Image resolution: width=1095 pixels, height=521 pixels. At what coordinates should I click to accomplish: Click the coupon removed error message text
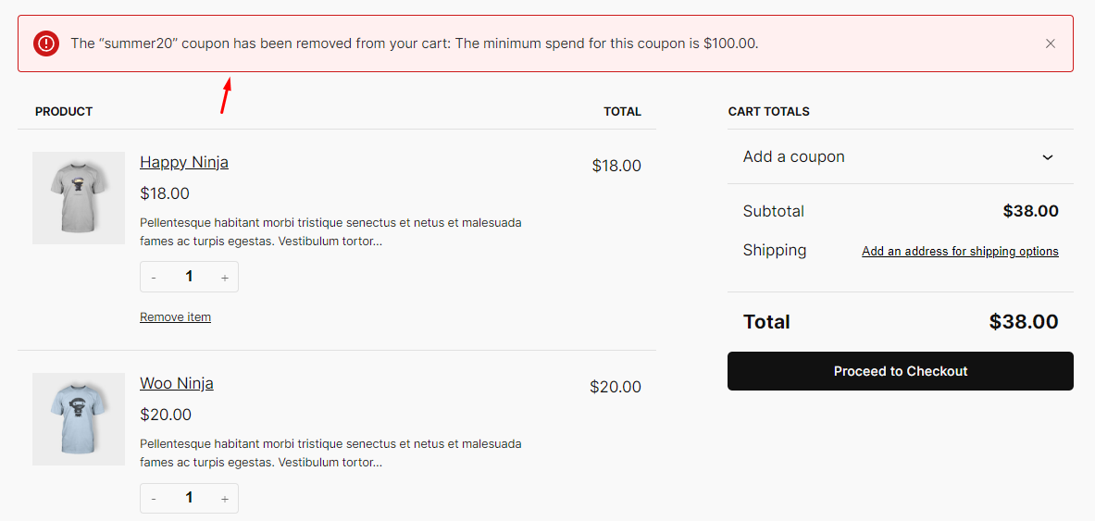[414, 43]
